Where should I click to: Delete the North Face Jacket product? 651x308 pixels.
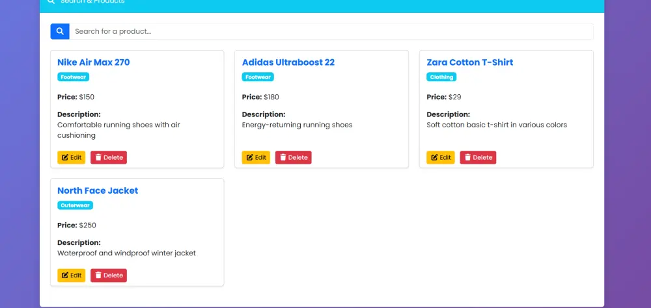click(x=109, y=276)
